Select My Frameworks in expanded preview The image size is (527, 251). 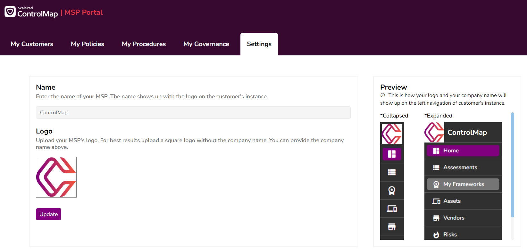(463, 184)
